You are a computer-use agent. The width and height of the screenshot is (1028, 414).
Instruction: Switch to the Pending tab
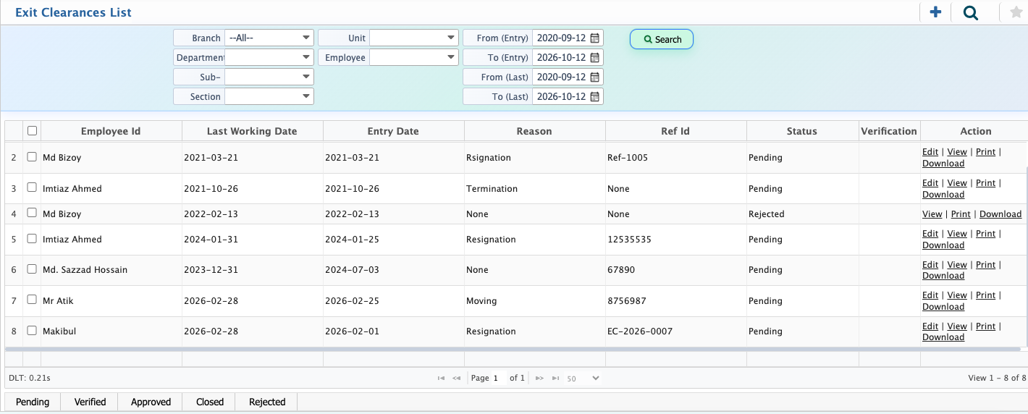pos(33,402)
